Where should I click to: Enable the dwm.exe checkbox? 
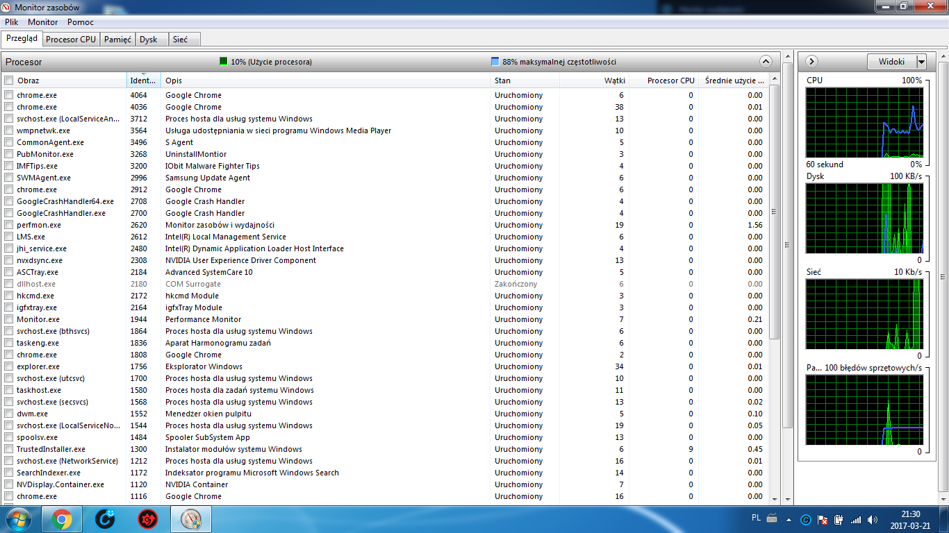pos(8,414)
